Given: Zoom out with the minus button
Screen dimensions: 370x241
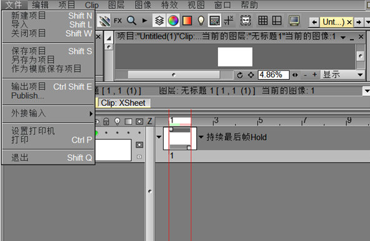Looking at the screenshot, I should [305, 75].
